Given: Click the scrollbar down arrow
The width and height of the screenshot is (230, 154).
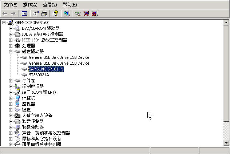Looking at the screenshot, I should click(226, 143).
